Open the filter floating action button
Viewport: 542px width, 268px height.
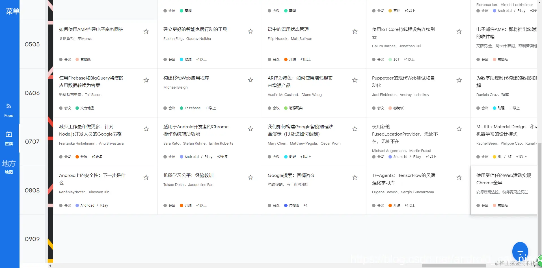coord(520,251)
